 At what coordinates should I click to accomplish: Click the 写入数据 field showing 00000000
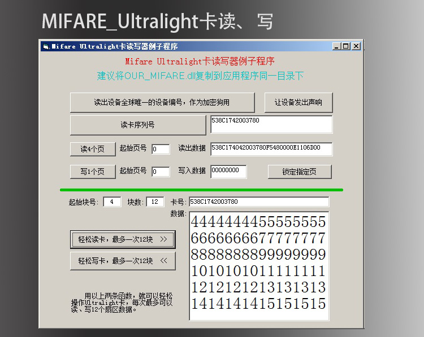click(228, 172)
